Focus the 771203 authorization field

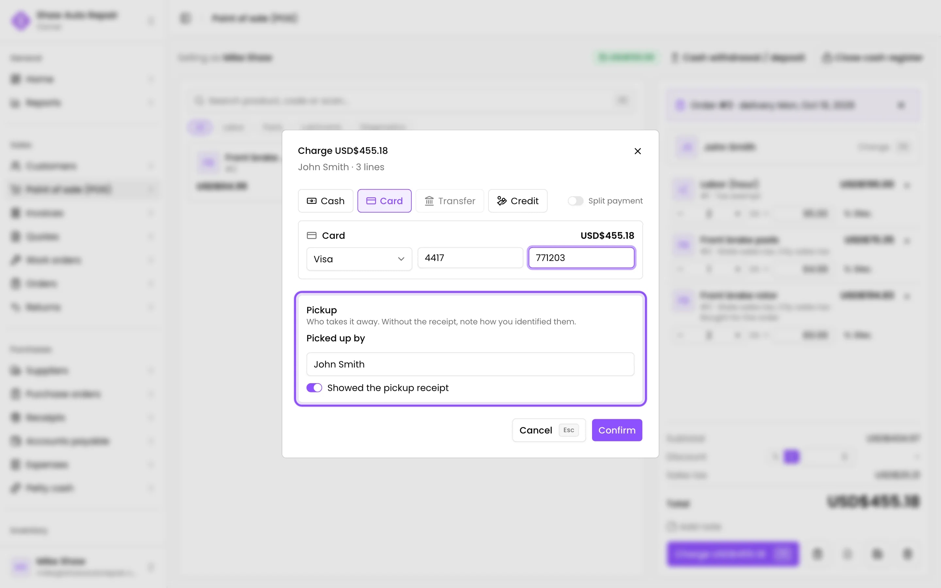point(581,257)
